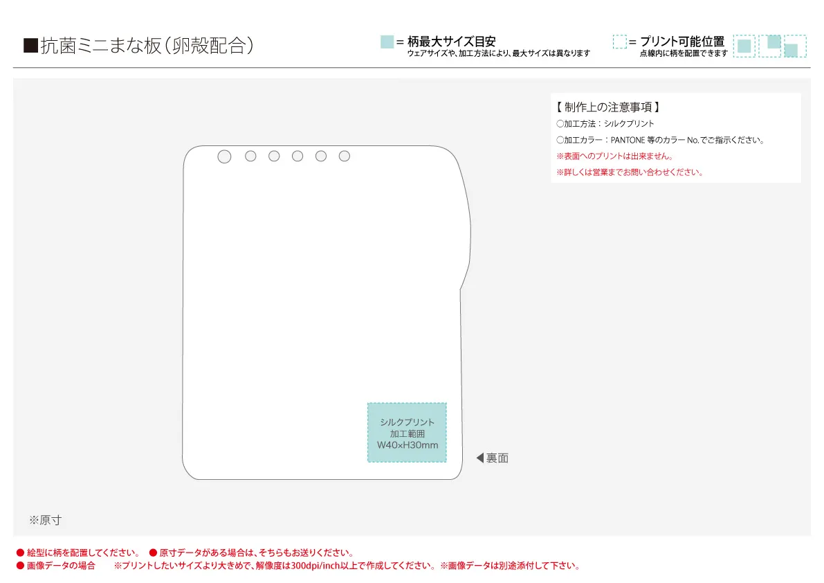This screenshot has width=824, height=583.
Task: Click the ※原寸 note
Action: (45, 520)
